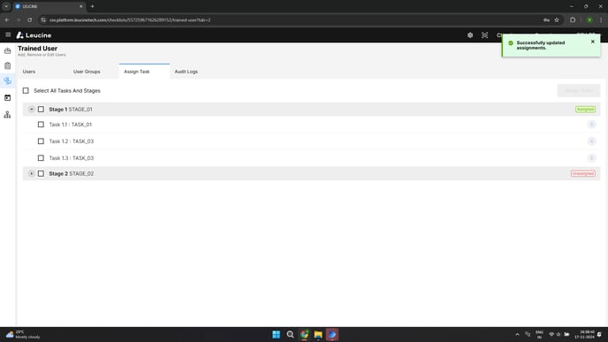Open the inbox icon in left sidebar
Image resolution: width=608 pixels, height=342 pixels.
7,50
